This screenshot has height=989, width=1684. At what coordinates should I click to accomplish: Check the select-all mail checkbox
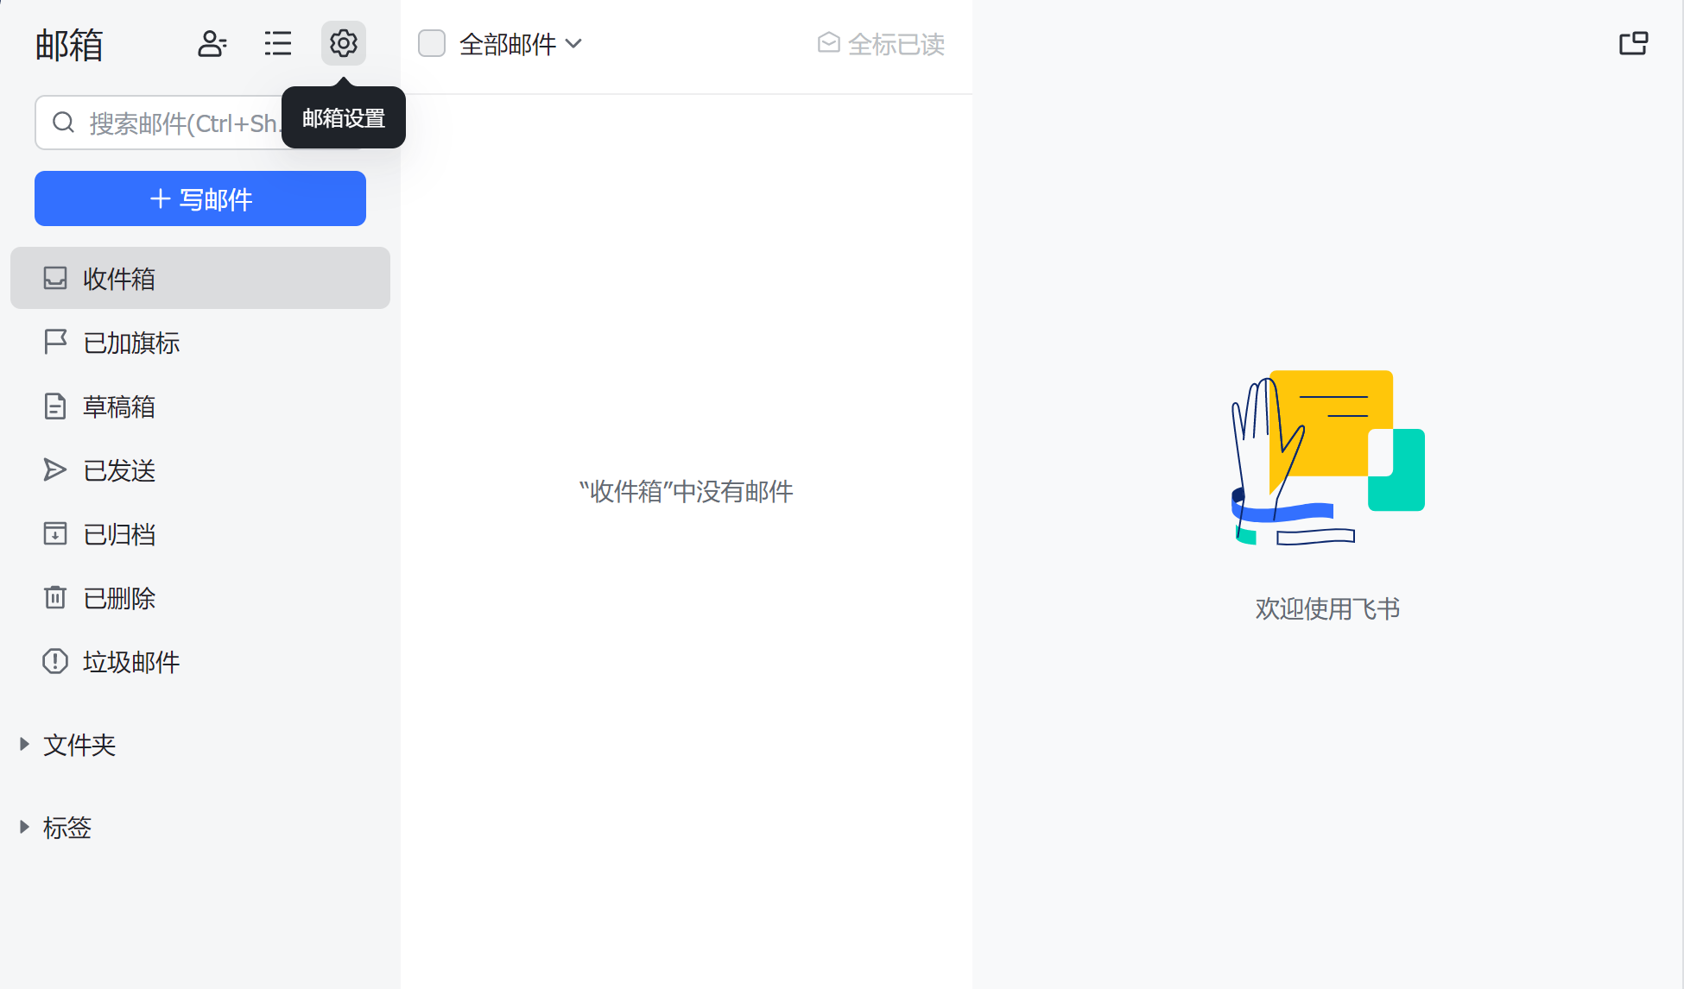click(x=432, y=42)
